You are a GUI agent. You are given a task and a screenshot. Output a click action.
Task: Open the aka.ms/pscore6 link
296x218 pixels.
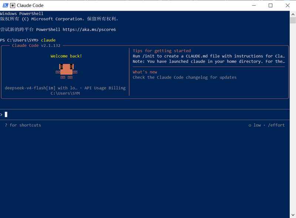[89, 30]
